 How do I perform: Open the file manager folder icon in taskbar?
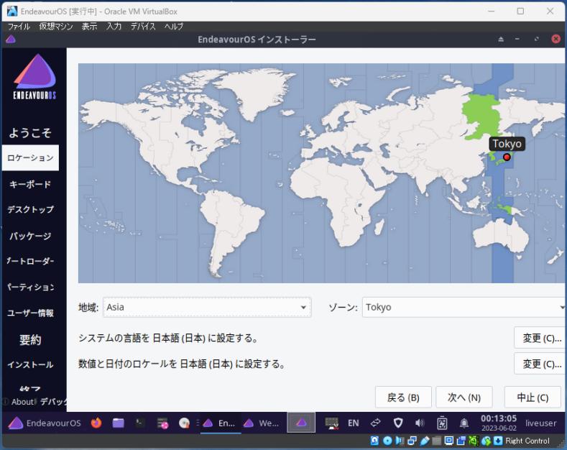118,423
